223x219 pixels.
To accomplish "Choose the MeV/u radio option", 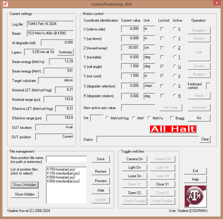I will pyautogui.click(x=149, y=118).
